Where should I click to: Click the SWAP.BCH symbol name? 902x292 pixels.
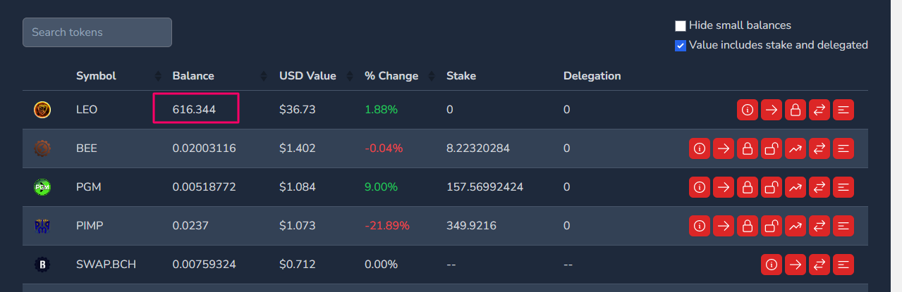click(106, 265)
